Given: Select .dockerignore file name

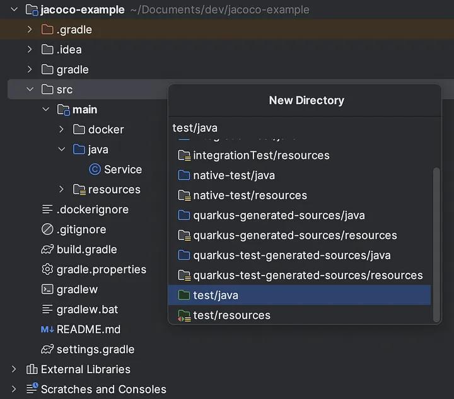Looking at the screenshot, I should tap(93, 209).
